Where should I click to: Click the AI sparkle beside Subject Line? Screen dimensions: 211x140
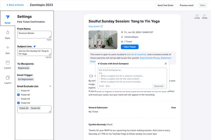(x=35, y=47)
